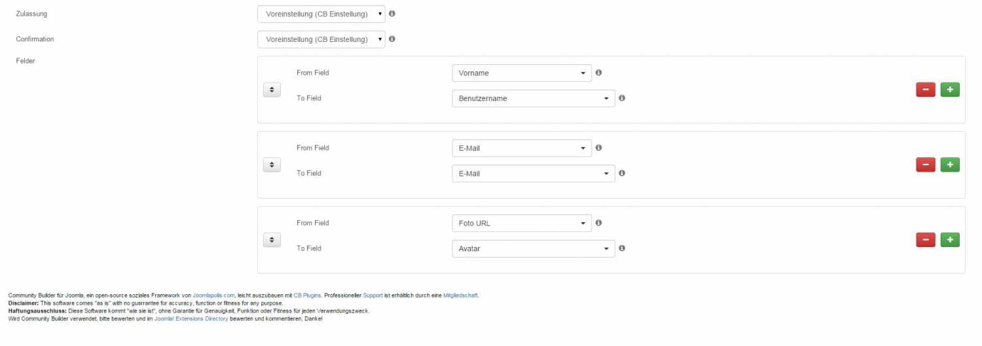Open the CB Plugins link
The height and width of the screenshot is (346, 982).
[x=307, y=296]
